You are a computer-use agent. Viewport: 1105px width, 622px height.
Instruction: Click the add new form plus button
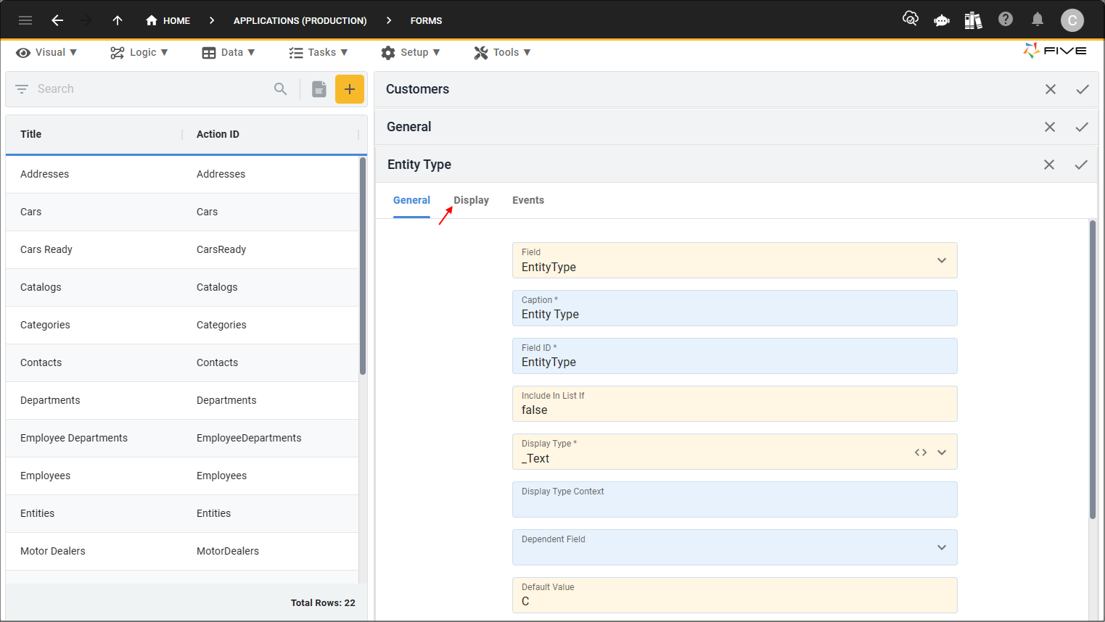350,89
